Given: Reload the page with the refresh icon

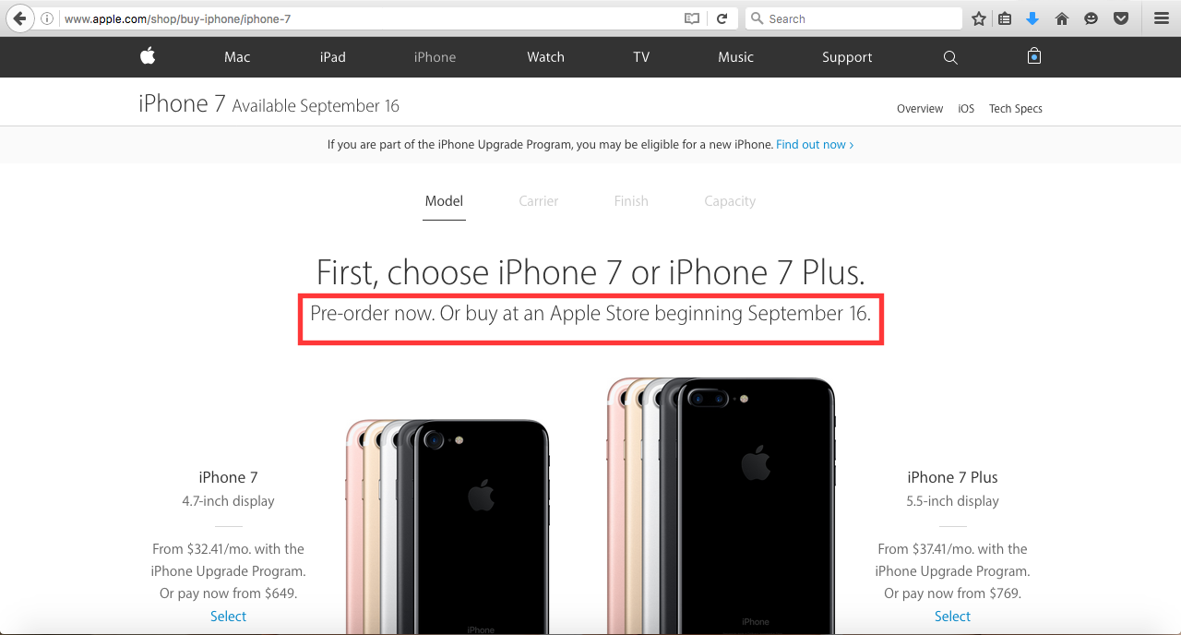Looking at the screenshot, I should [722, 18].
